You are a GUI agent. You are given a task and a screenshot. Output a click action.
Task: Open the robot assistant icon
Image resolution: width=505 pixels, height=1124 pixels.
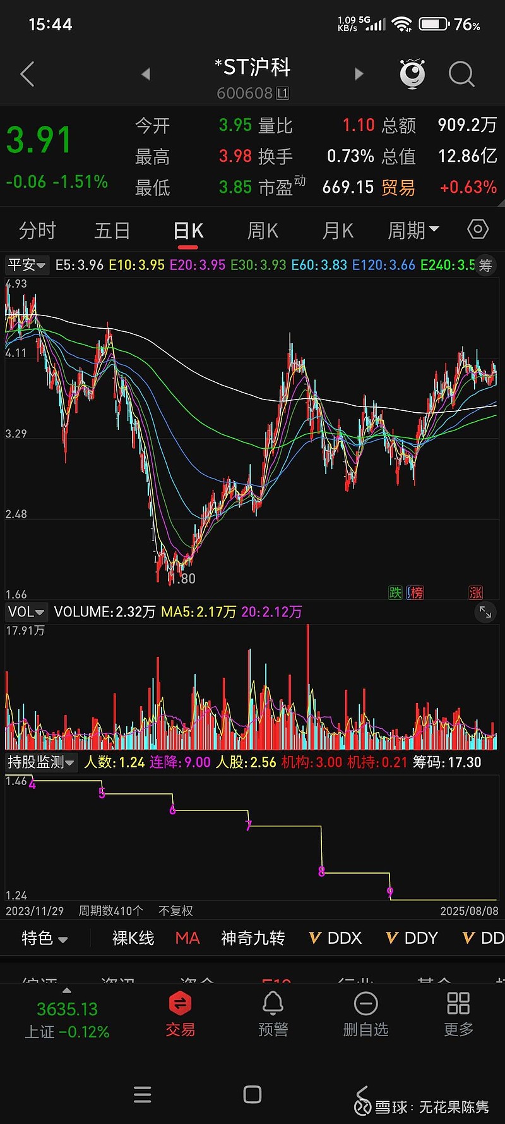412,73
